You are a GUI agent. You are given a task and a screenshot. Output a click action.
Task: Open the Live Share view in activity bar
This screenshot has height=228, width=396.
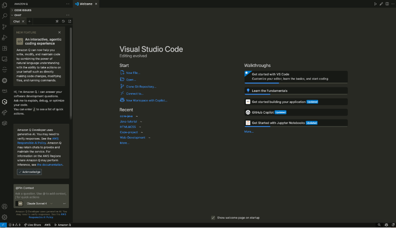point(5,113)
